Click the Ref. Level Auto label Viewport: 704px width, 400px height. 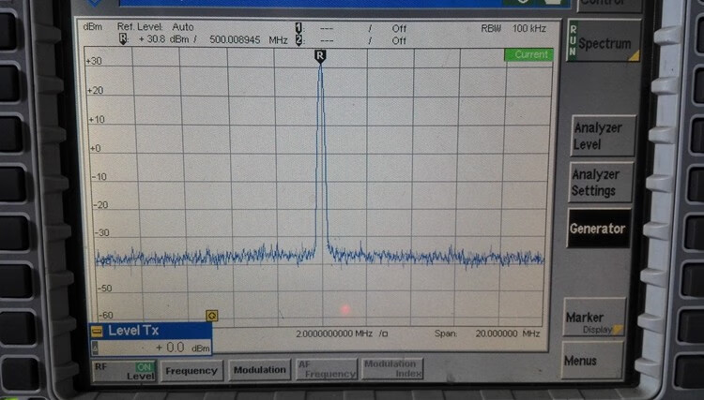[x=155, y=27]
